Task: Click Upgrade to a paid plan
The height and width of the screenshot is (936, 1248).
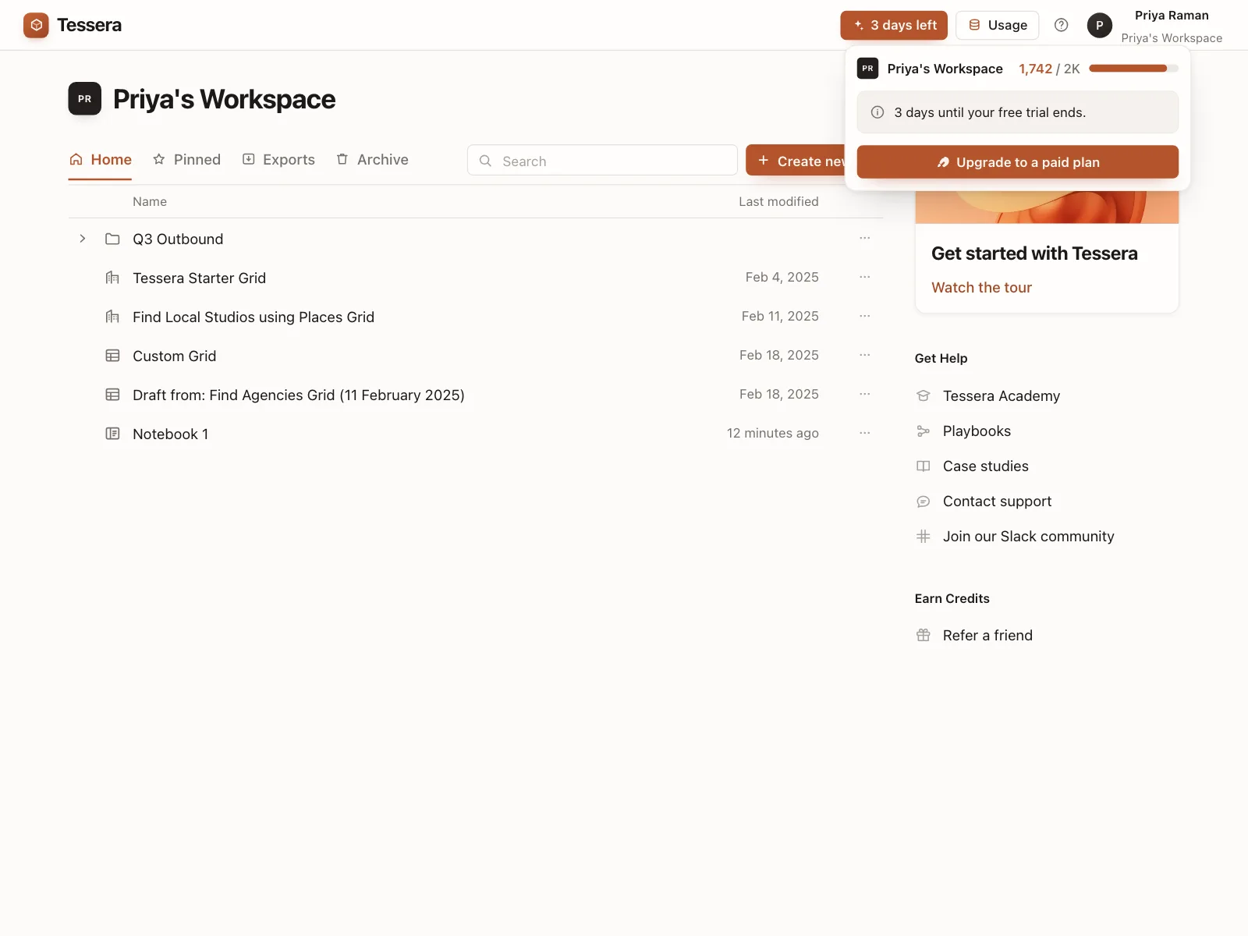Action: [x=1018, y=162]
